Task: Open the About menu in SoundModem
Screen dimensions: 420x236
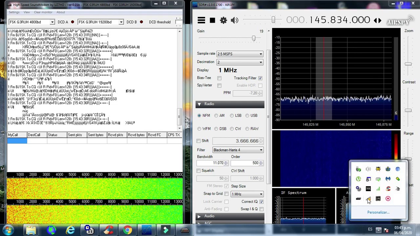Action: (61, 12)
